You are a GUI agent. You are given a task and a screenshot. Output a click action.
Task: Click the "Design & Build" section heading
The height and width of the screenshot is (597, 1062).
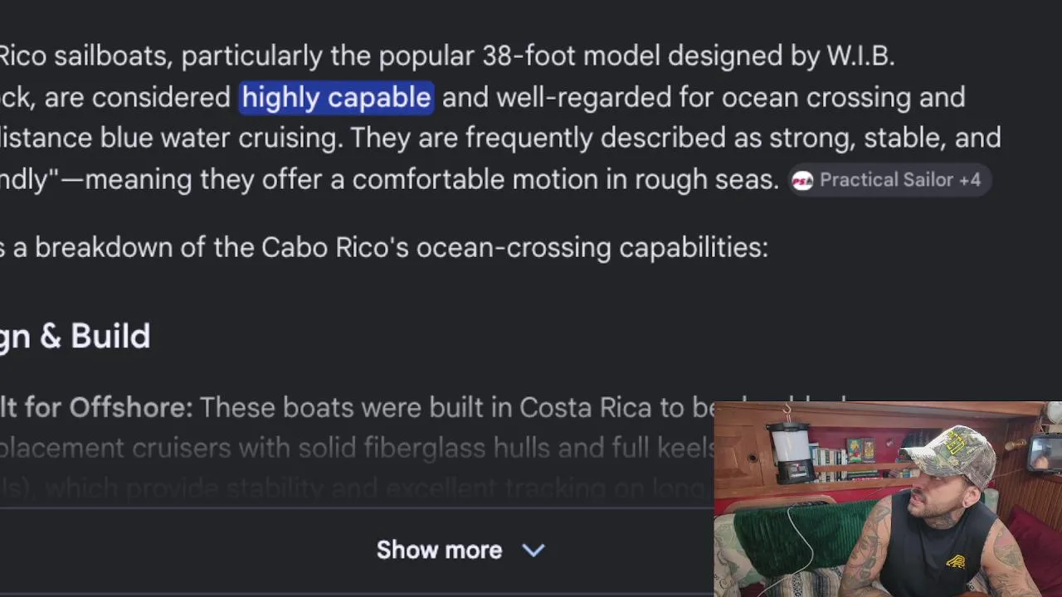(75, 336)
